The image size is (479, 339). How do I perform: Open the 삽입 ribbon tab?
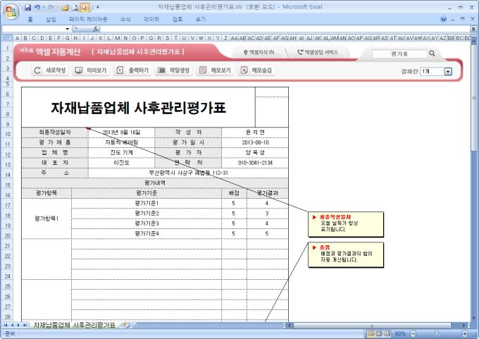51,20
